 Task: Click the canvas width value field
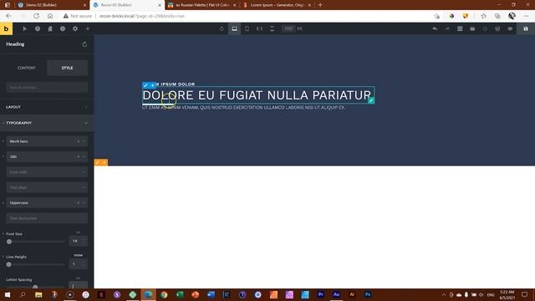coord(288,28)
